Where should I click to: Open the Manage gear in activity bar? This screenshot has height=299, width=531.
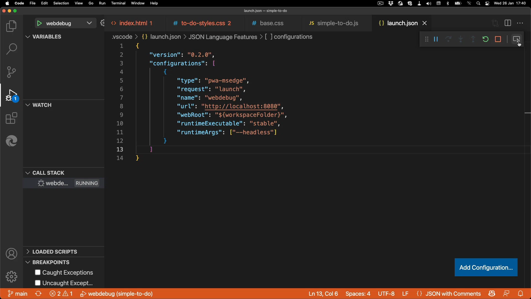pos(11,277)
